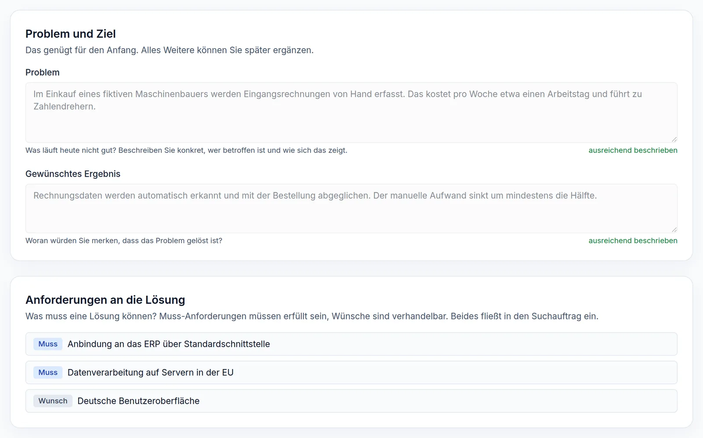
Task: Select the 'Anbindung an das ERP' requirement text
Action: [169, 344]
